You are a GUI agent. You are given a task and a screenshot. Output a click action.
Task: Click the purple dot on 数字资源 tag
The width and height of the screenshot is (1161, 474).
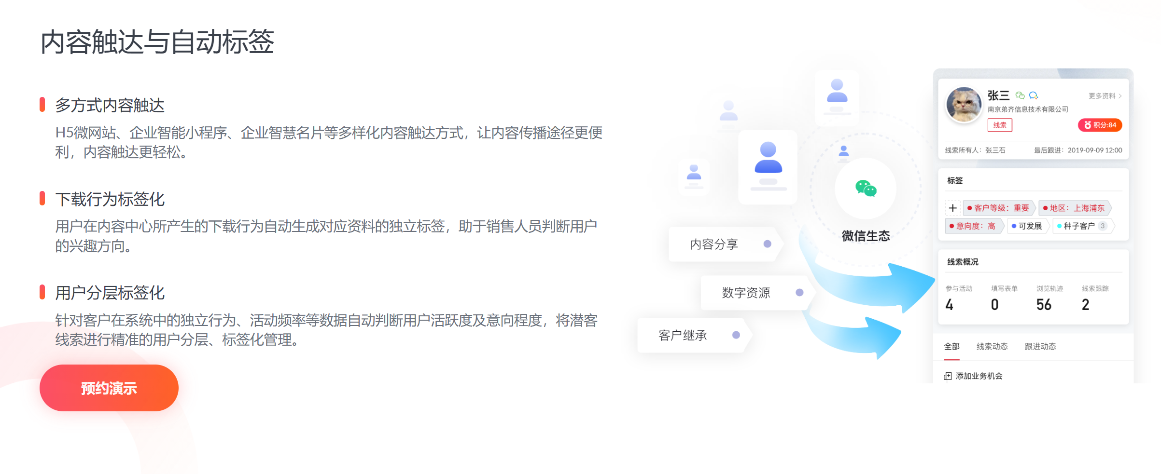pyautogui.click(x=799, y=293)
